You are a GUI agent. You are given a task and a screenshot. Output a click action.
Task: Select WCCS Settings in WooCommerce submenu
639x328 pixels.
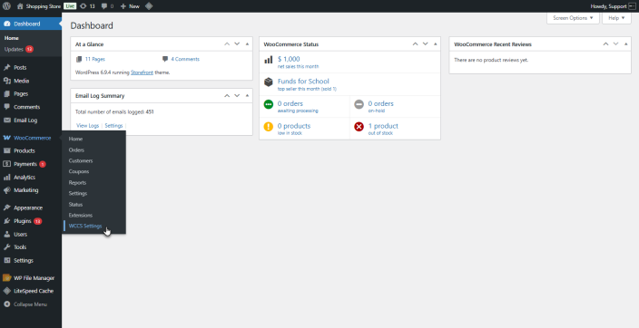(x=85, y=226)
